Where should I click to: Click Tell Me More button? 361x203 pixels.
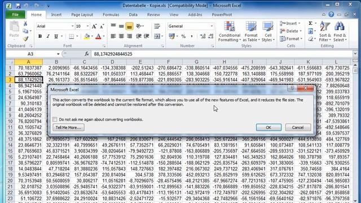click(68, 127)
